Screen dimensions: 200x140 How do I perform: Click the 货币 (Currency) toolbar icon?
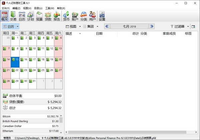(x=66, y=16)
